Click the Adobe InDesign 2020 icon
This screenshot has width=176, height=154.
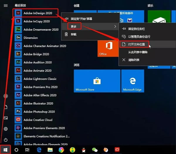18,13
